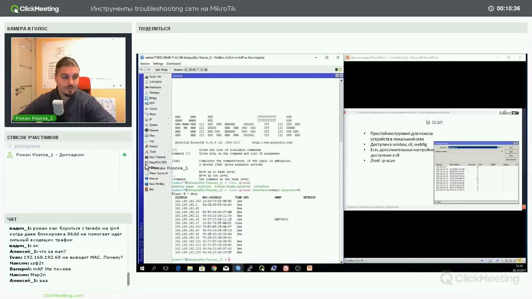This screenshot has height=299, width=532.
Task: Expand the System submenu
Action: click(x=157, y=125)
